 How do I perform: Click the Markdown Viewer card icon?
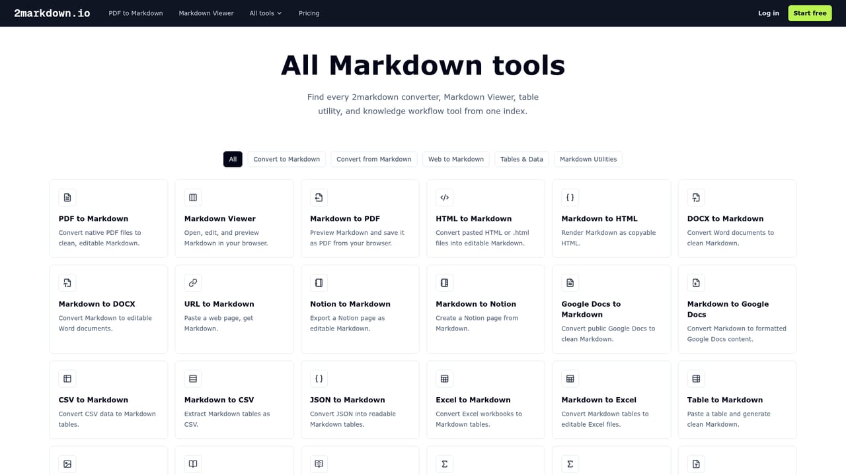(x=193, y=197)
